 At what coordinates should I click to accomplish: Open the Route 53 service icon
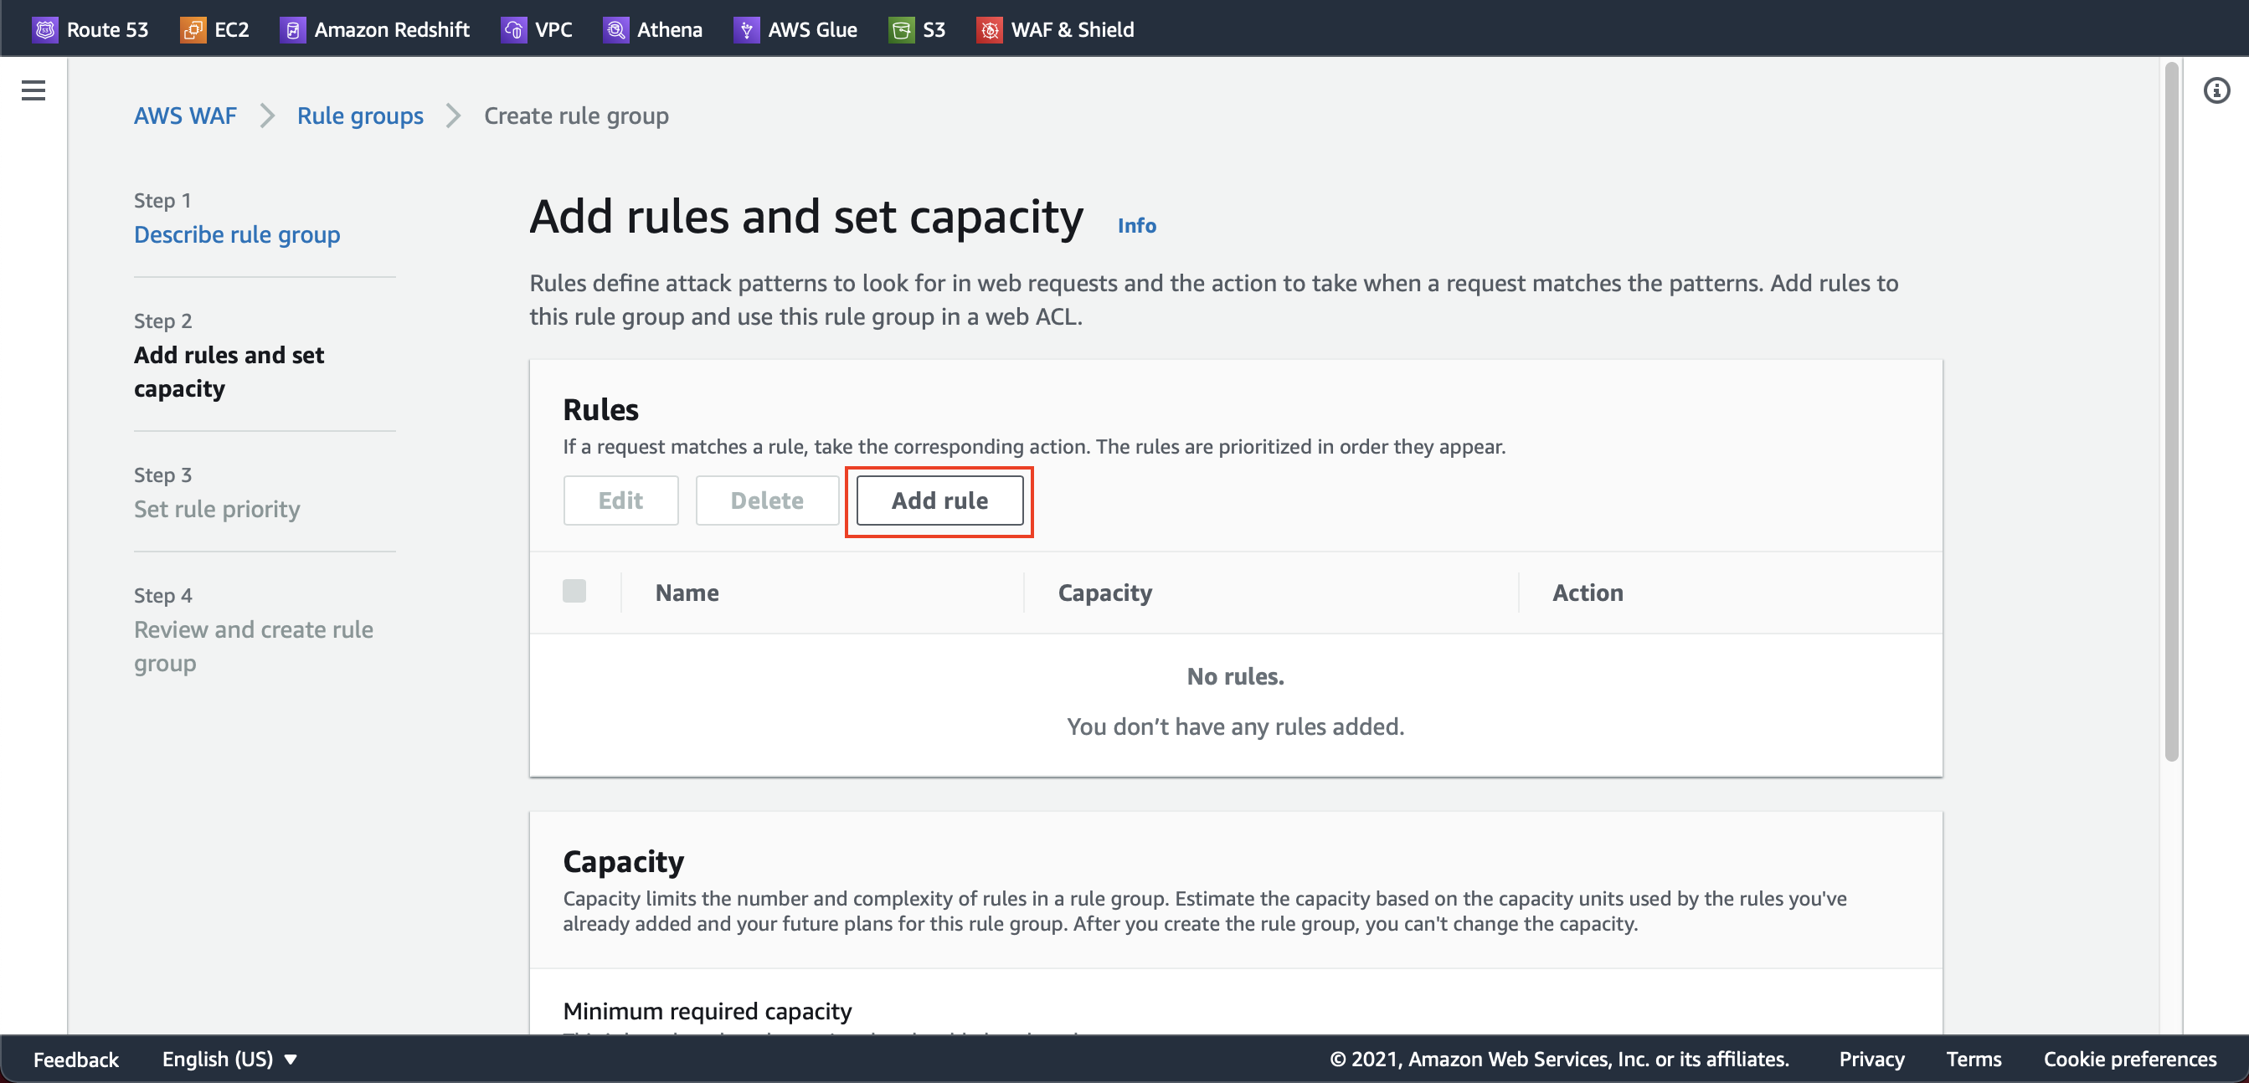click(45, 29)
